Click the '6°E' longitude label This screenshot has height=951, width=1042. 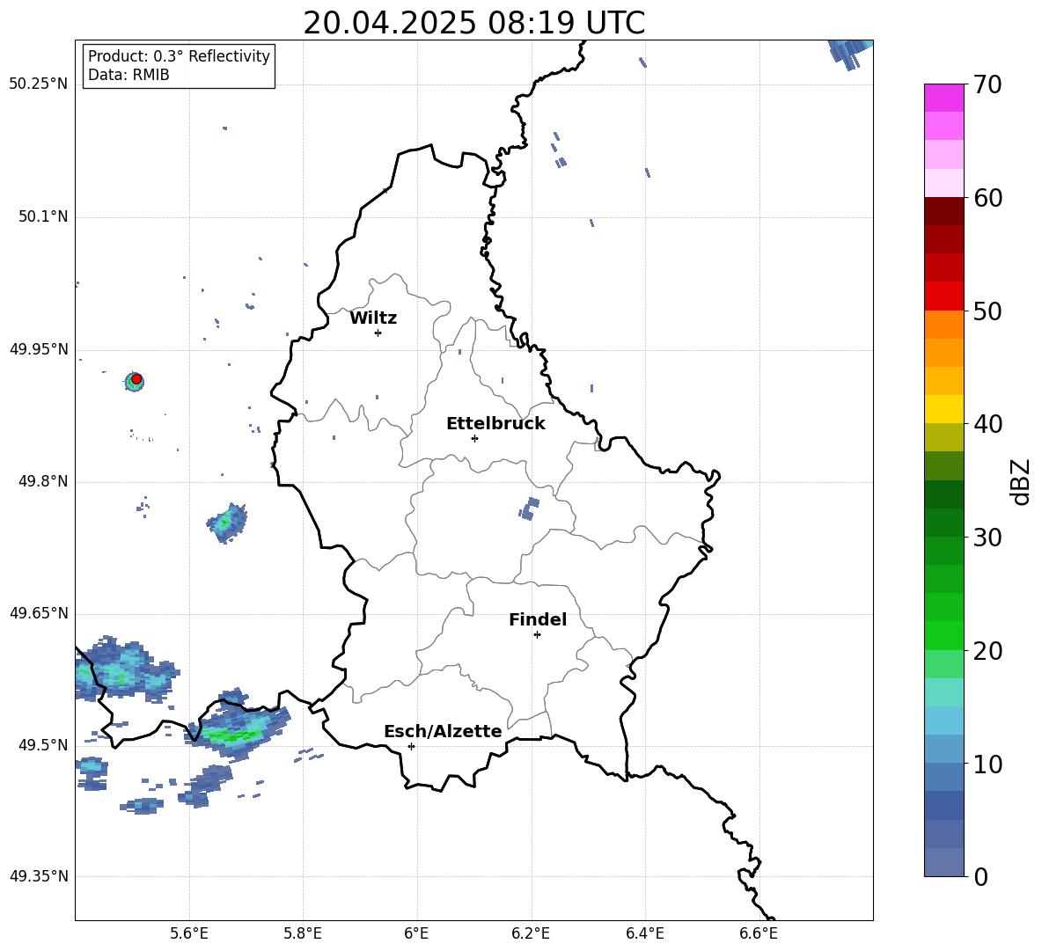click(x=416, y=933)
